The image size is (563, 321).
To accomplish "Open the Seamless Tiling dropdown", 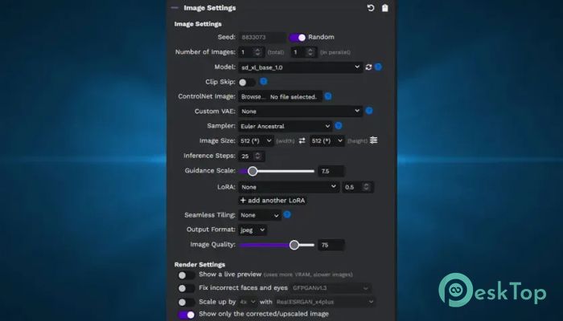I will [260, 215].
